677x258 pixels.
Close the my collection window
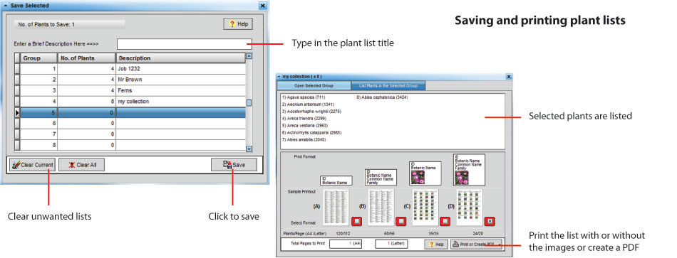(509, 76)
